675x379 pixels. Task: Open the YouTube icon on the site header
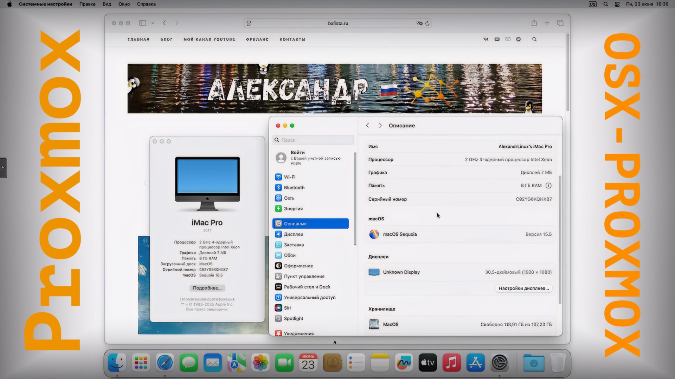[x=497, y=39]
